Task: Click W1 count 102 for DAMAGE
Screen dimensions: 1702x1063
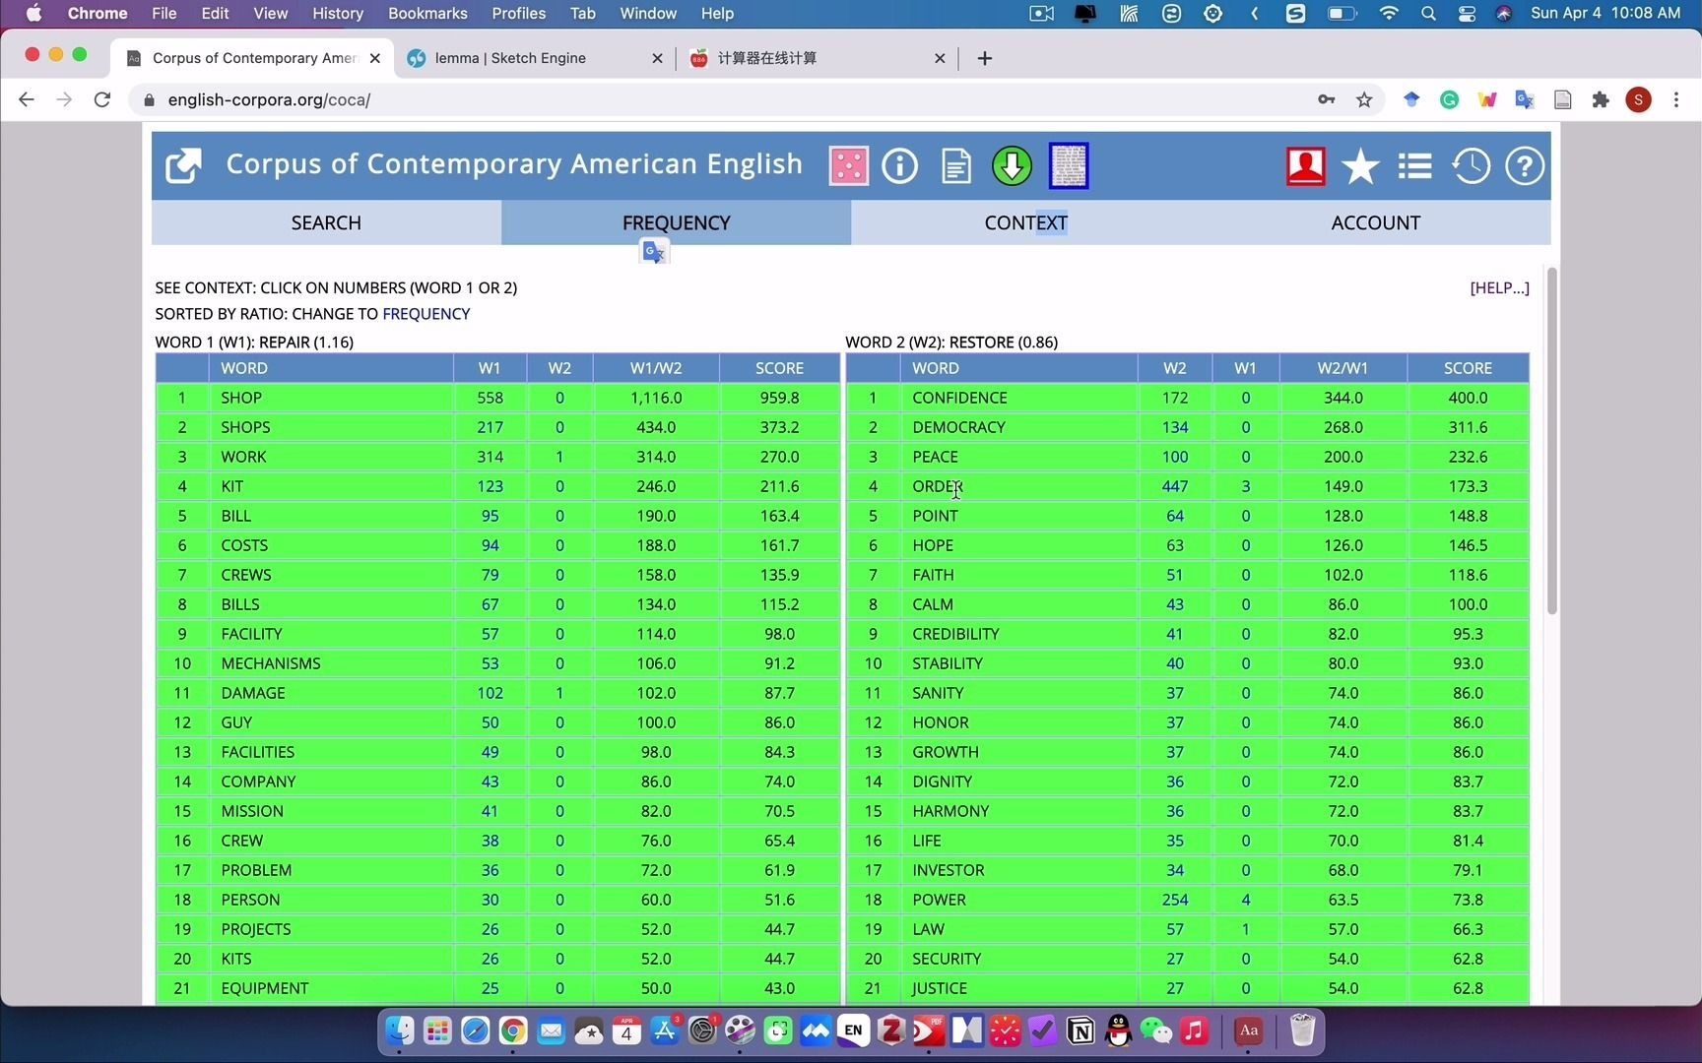Action: [x=490, y=693]
